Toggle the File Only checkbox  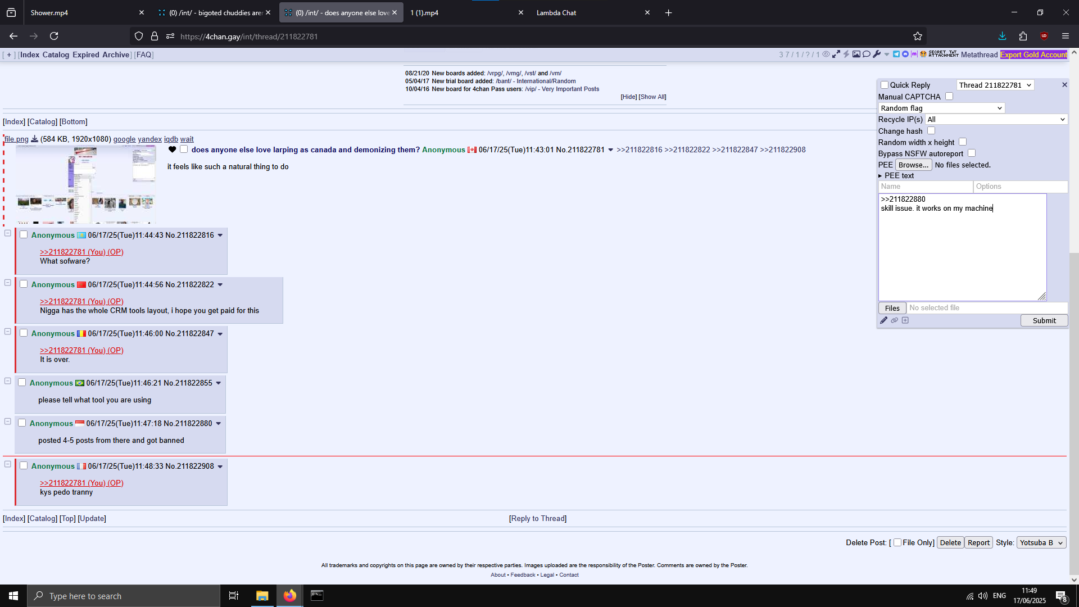(897, 542)
